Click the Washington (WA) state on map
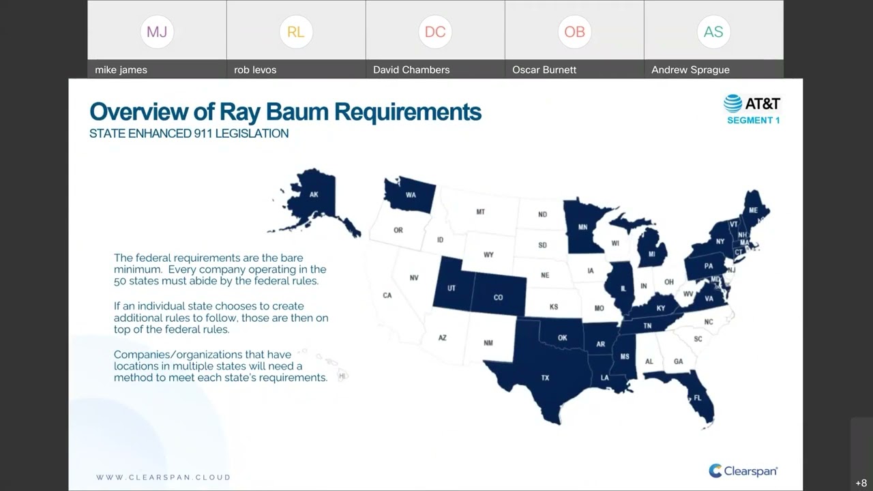 pyautogui.click(x=411, y=194)
